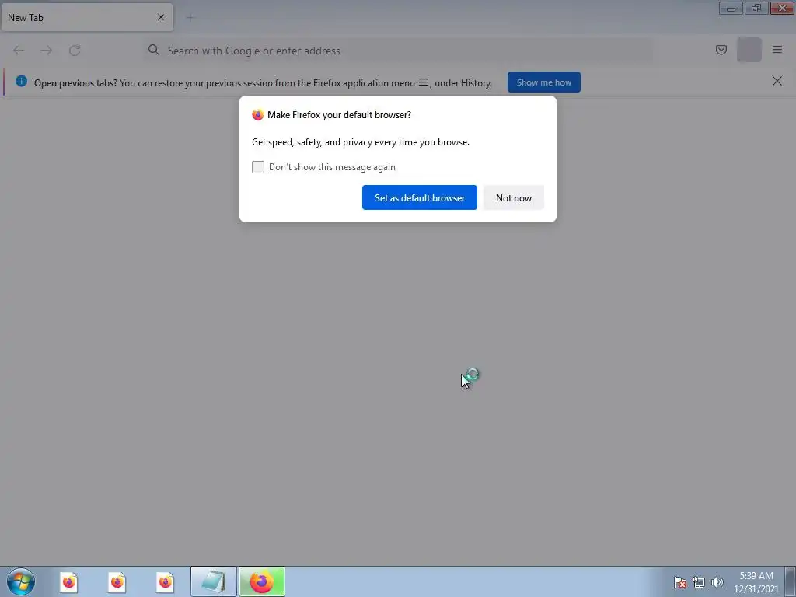
Task: Open the clock showing 5:39 AM
Action: tap(756, 581)
